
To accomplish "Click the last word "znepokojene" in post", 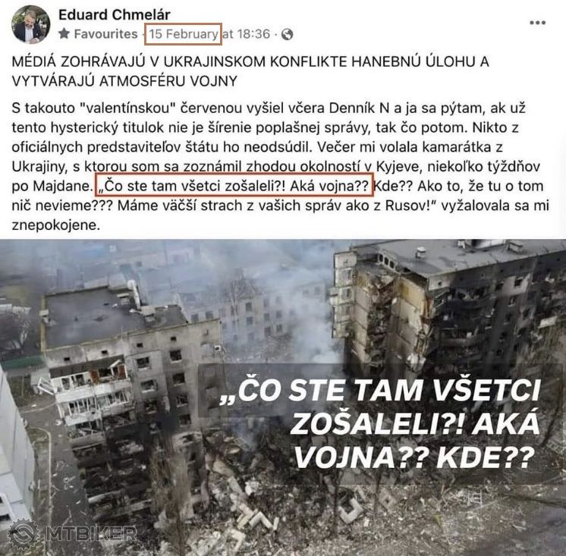I will tap(56, 225).
